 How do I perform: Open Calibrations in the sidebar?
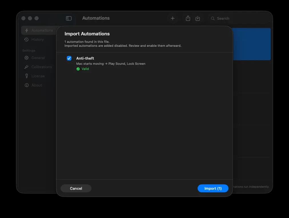pyautogui.click(x=42, y=67)
